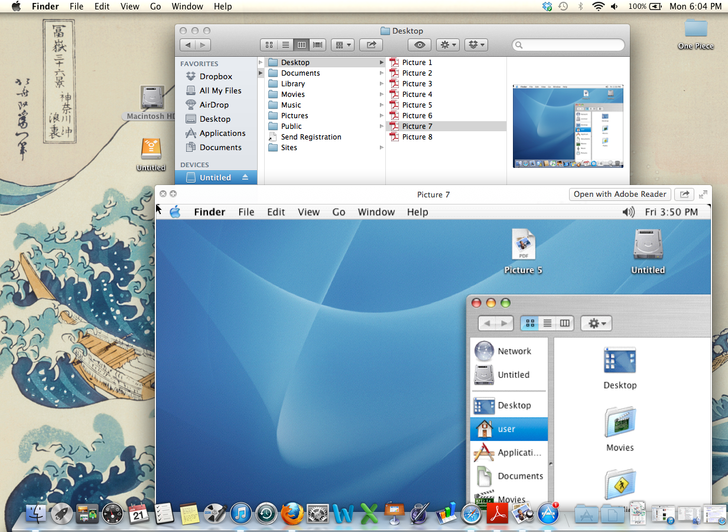Select All My Files in Finder sidebar

[220, 90]
